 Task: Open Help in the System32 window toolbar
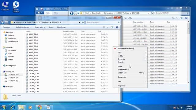click(x=117, y=27)
